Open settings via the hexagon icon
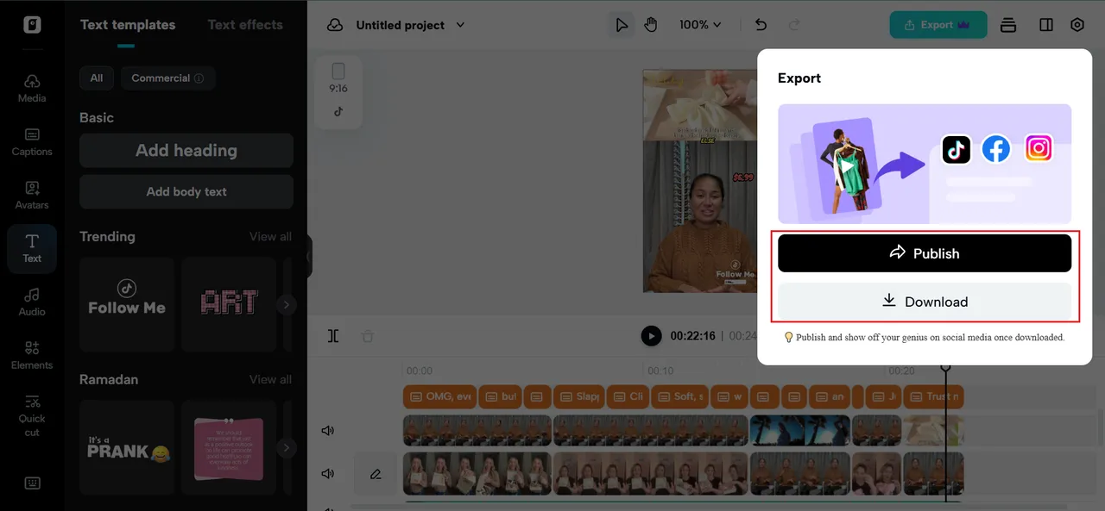Image resolution: width=1105 pixels, height=511 pixels. coord(1077,25)
